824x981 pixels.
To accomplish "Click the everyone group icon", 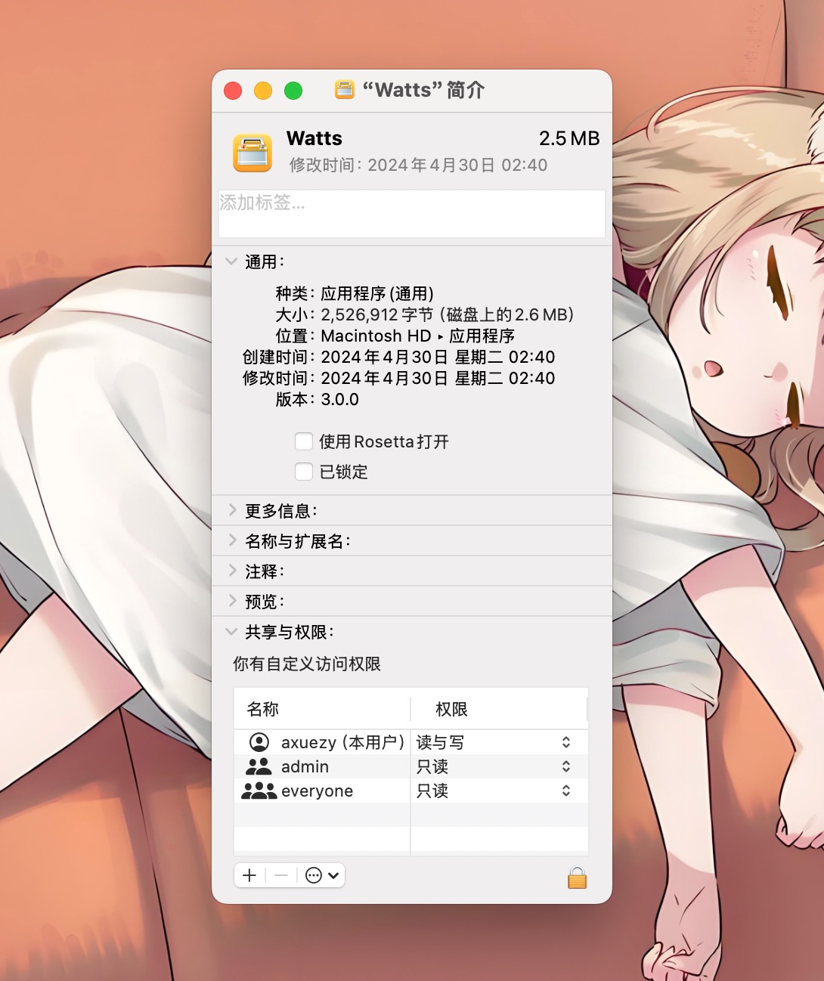I will (259, 791).
